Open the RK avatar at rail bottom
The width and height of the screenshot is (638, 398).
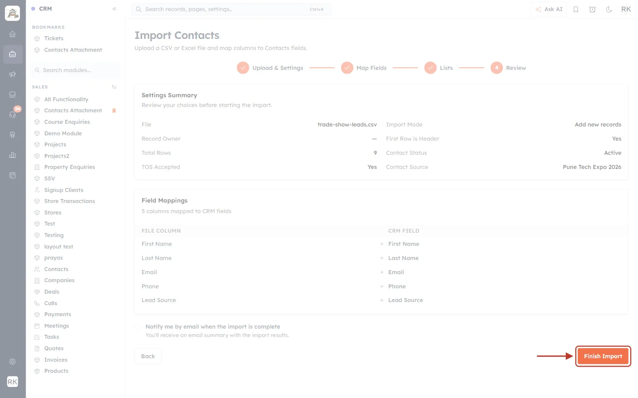[x=12, y=382]
